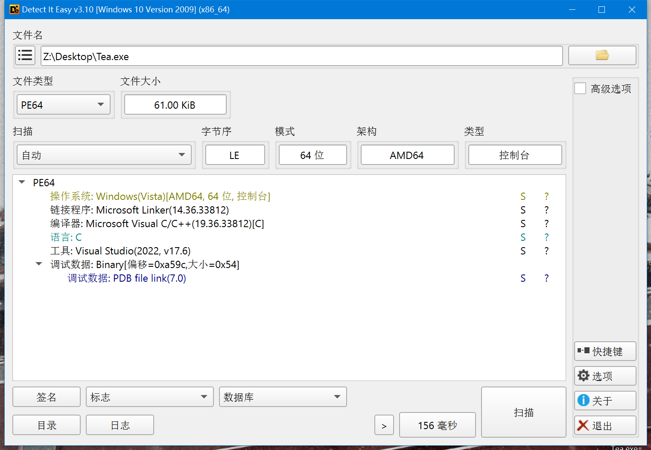Click the LE endianness button
The image size is (651, 450).
coord(235,155)
